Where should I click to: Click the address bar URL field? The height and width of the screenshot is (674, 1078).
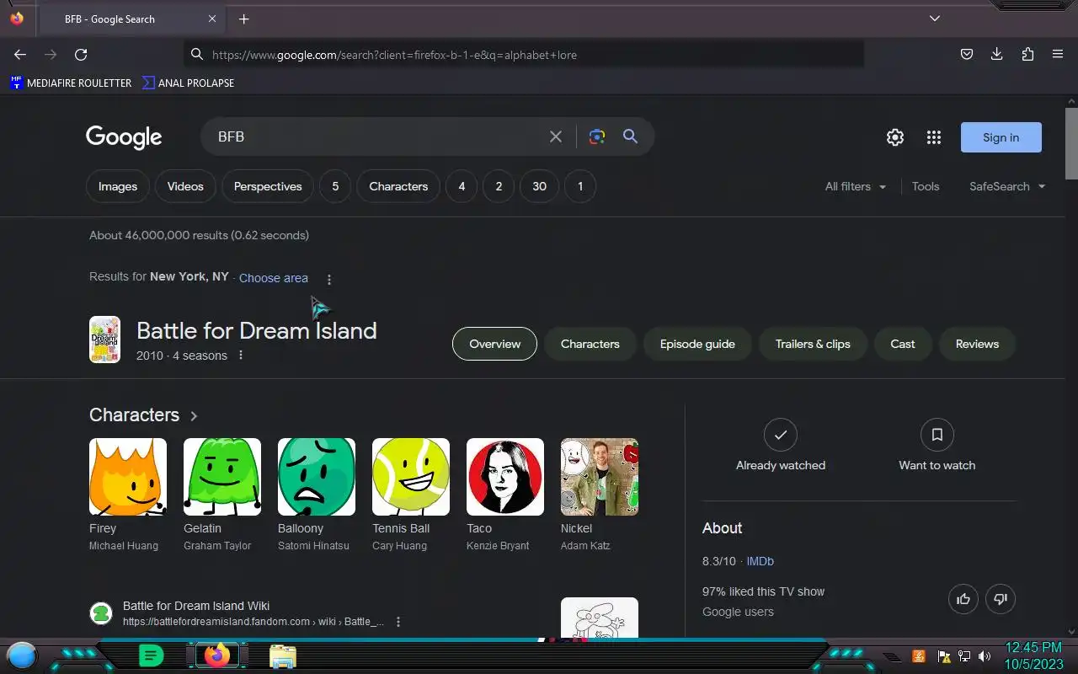[x=524, y=54]
